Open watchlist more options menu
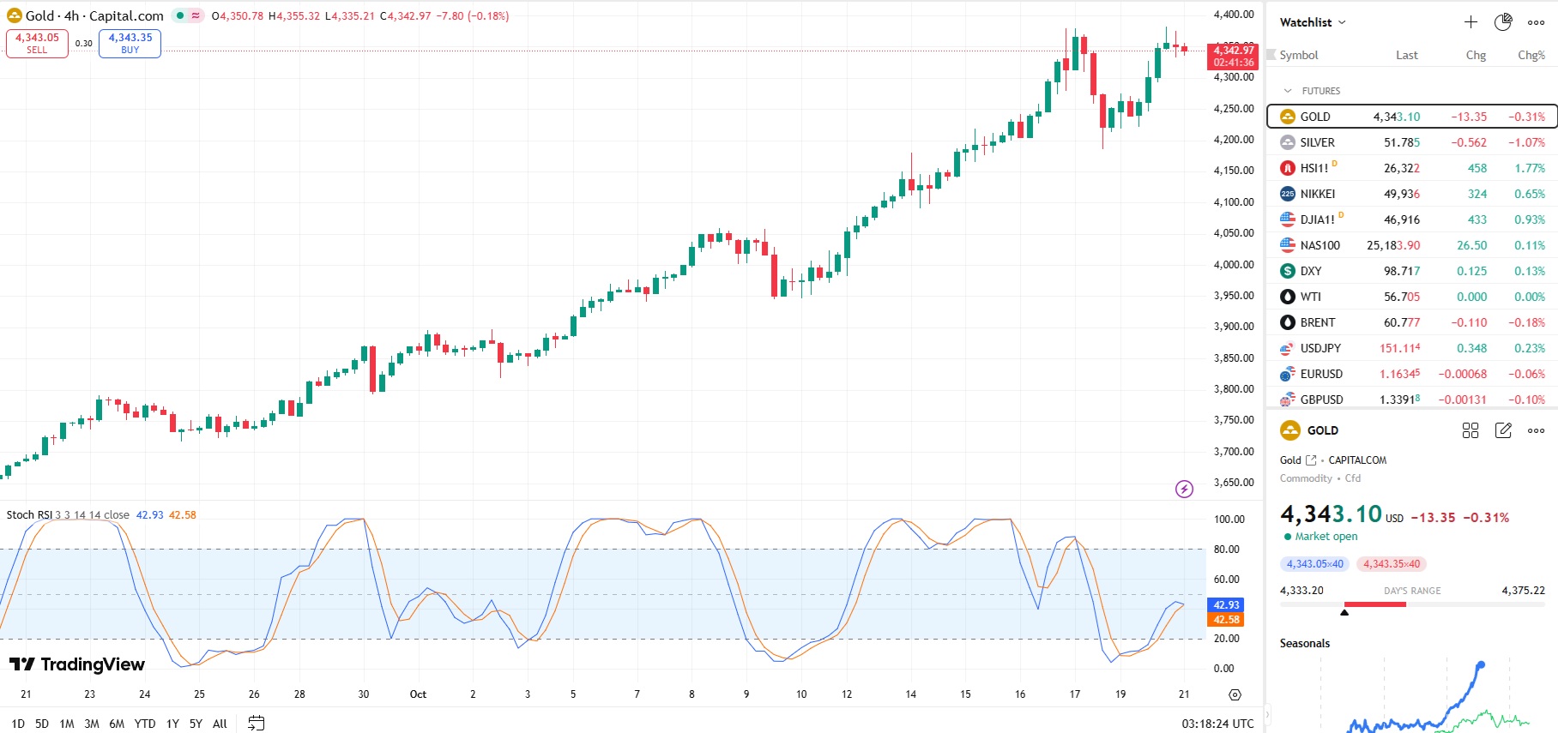This screenshot has width=1558, height=733. click(1536, 22)
